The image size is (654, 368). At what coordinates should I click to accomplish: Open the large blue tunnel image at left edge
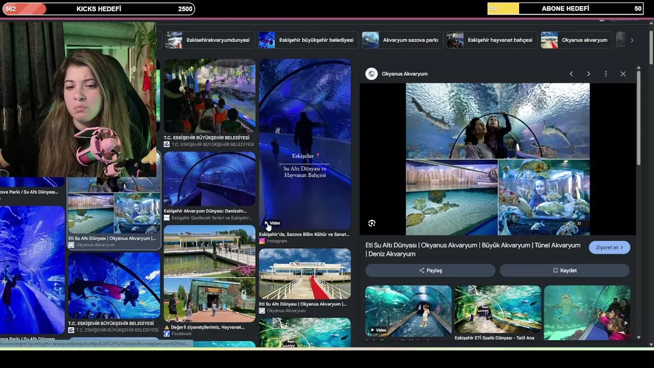pyautogui.click(x=32, y=270)
